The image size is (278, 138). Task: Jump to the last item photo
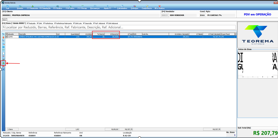click(273, 77)
